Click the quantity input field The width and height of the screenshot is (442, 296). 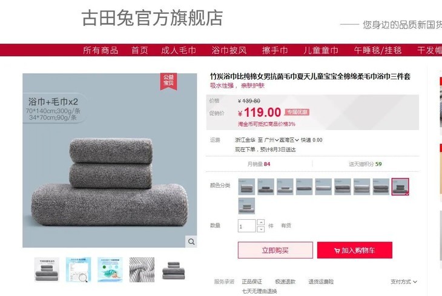click(246, 226)
